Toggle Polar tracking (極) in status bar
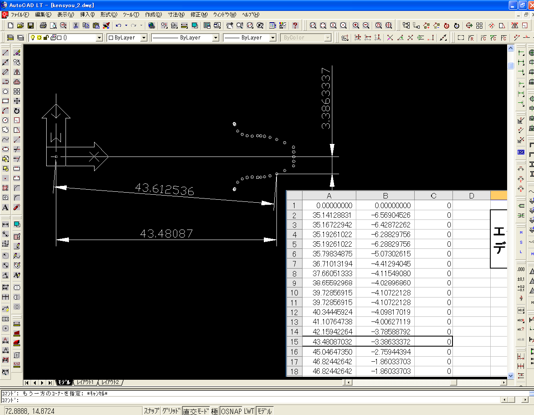 coord(215,411)
